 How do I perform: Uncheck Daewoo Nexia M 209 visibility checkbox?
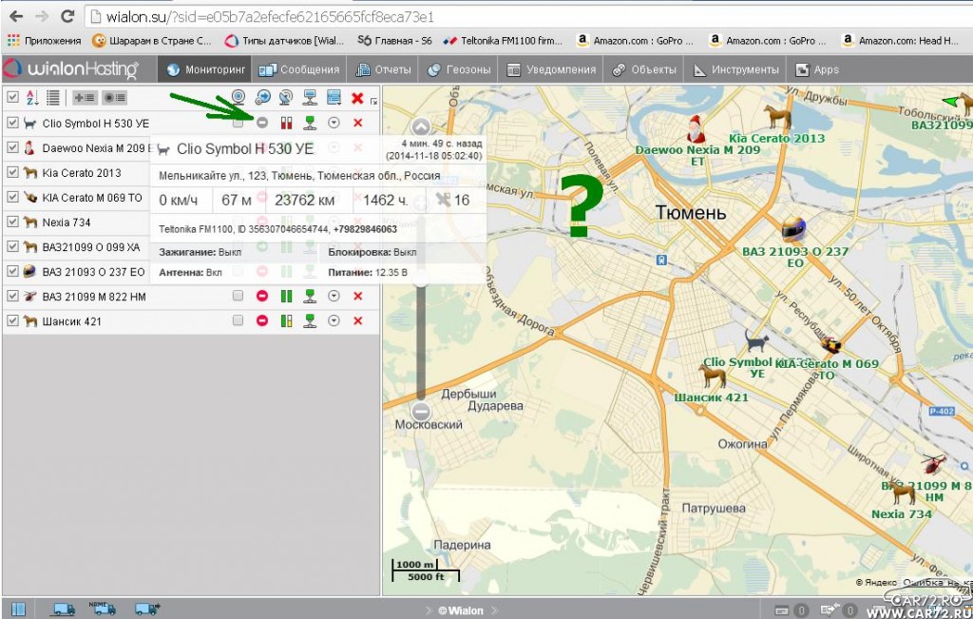(x=12, y=147)
